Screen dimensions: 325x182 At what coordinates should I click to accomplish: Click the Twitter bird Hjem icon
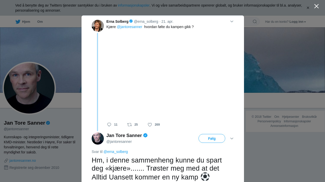click(18, 22)
